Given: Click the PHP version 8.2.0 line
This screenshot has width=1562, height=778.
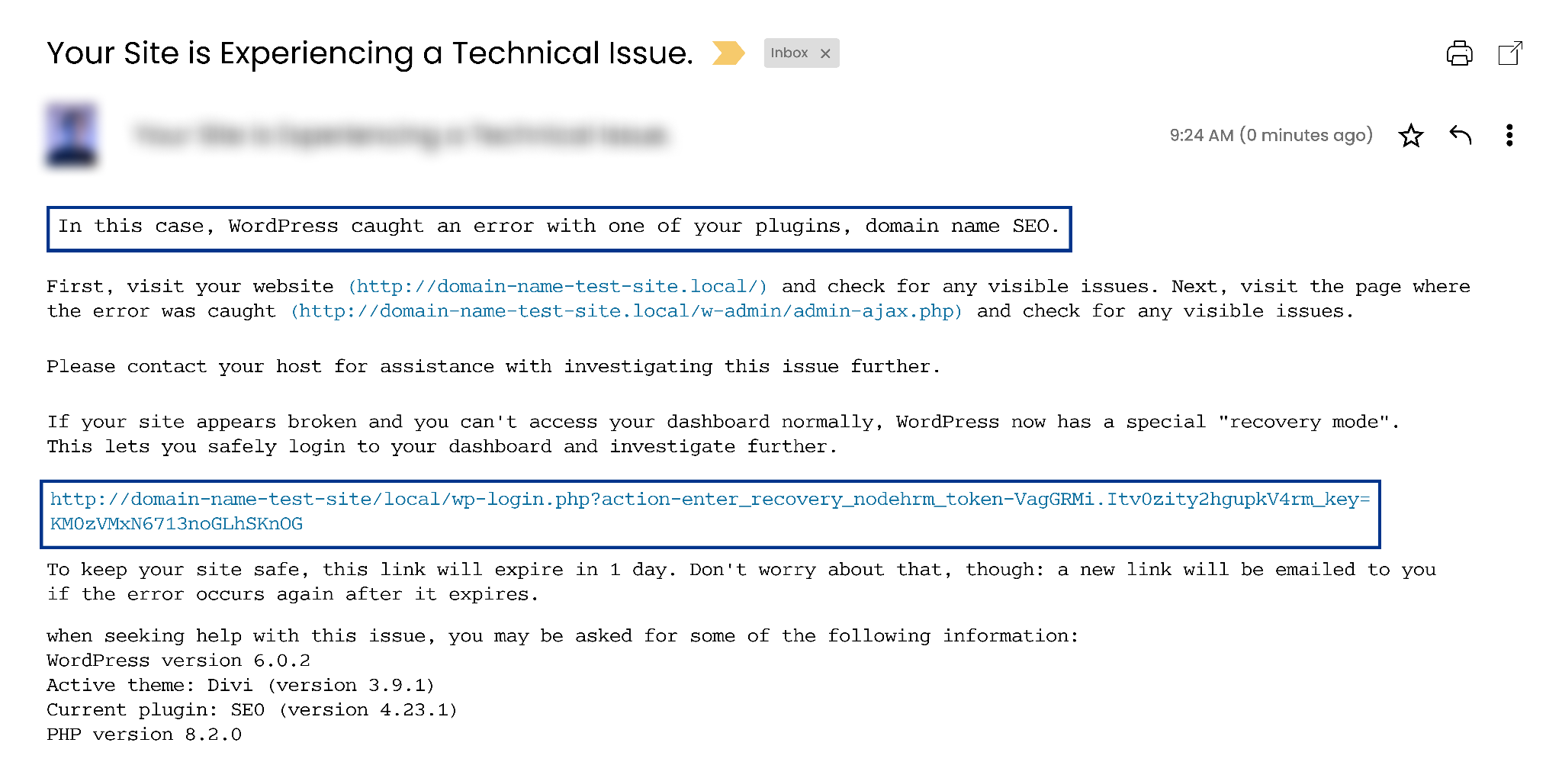Looking at the screenshot, I should [144, 735].
